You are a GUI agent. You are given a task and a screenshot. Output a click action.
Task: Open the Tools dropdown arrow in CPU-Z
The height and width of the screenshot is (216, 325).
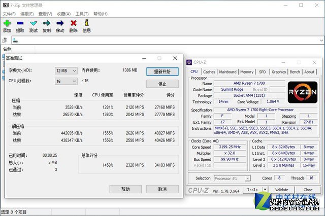[265, 189]
